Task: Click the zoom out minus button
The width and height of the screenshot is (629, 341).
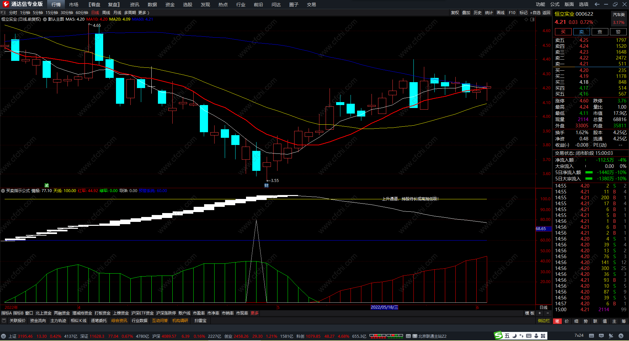Action: coord(547,313)
